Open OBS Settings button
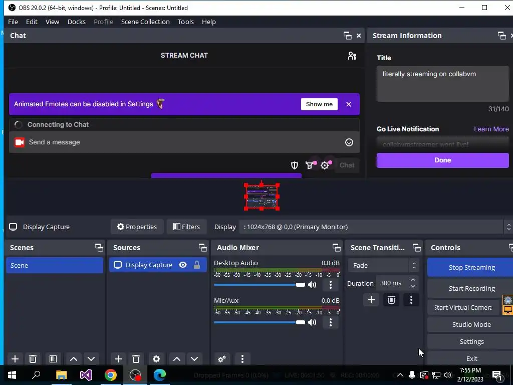The height and width of the screenshot is (385, 513). tap(471, 341)
